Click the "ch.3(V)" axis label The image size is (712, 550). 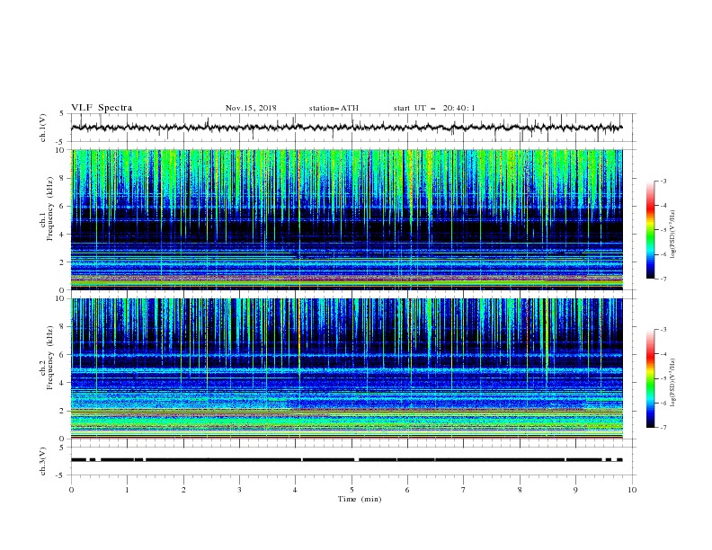43,461
